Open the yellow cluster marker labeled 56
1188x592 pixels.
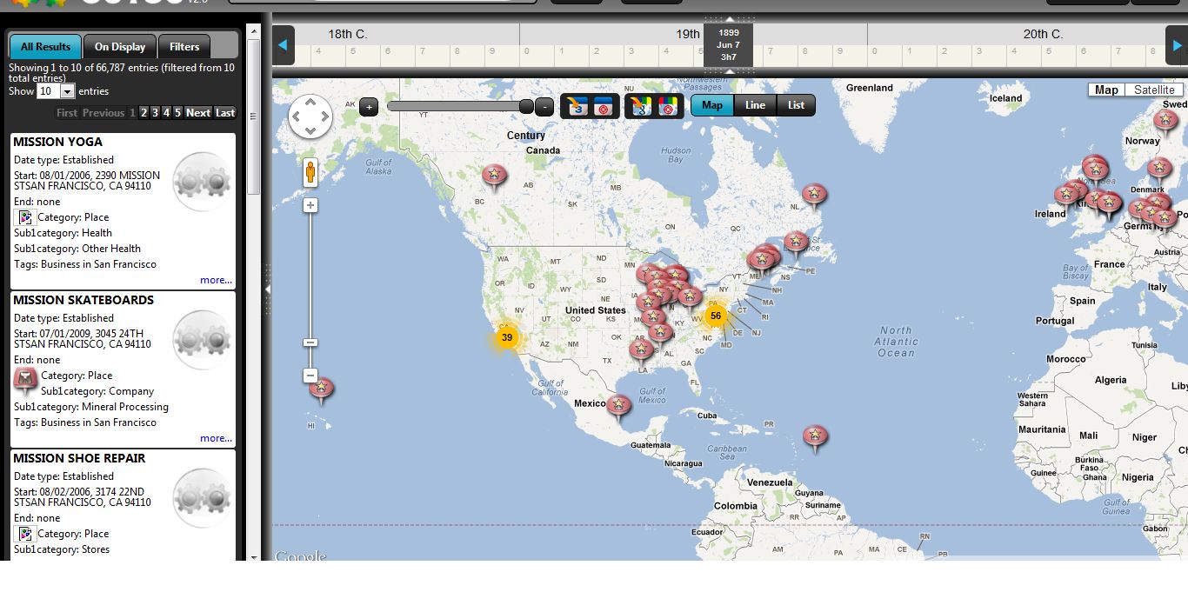point(716,316)
